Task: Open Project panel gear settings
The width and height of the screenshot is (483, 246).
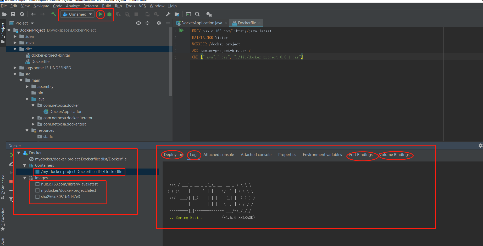Action: pos(159,23)
